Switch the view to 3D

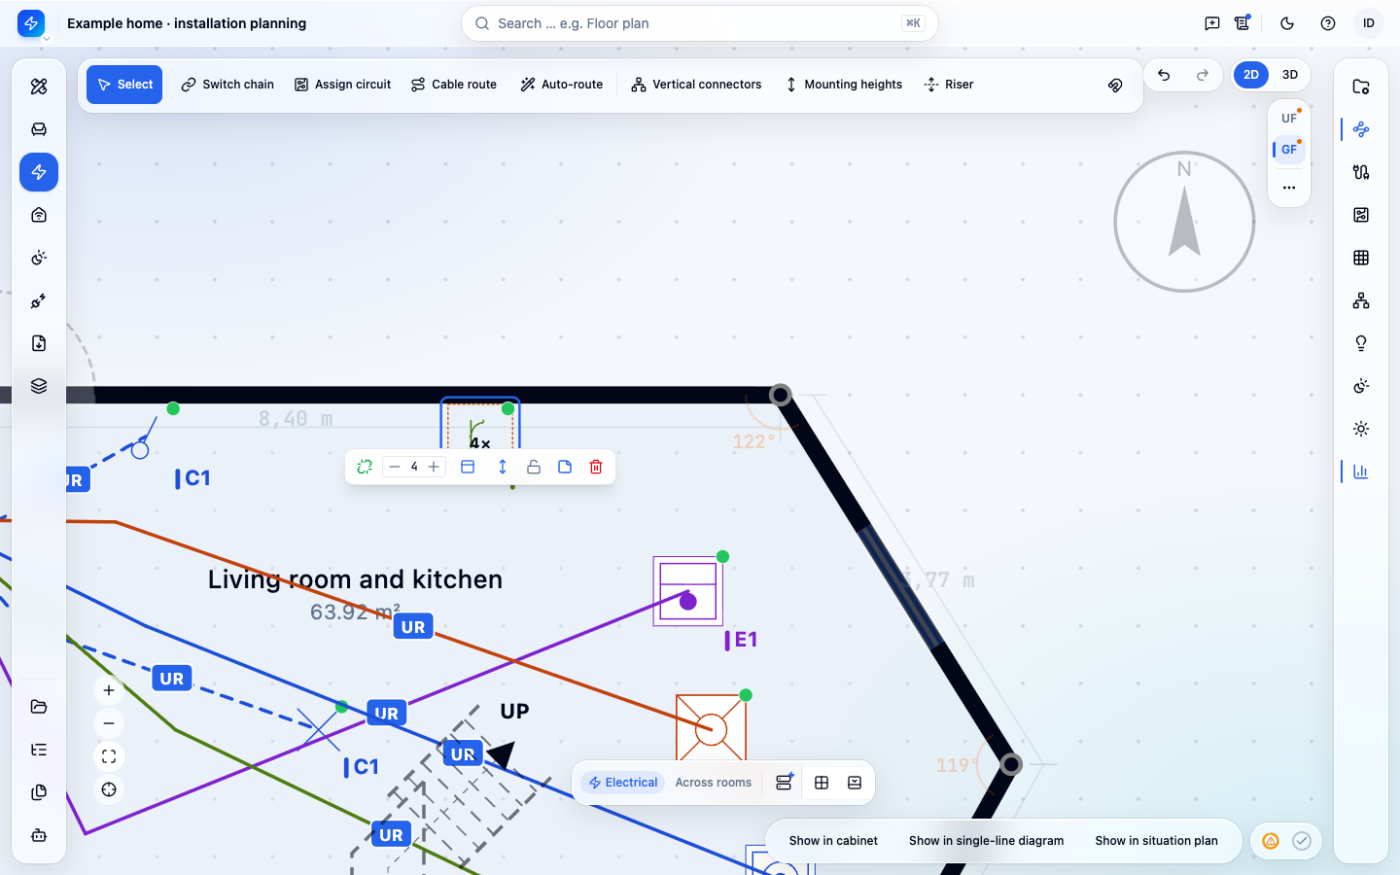[1290, 75]
